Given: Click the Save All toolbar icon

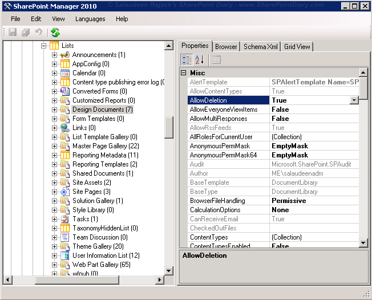Looking at the screenshot, I should pyautogui.click(x=26, y=33).
